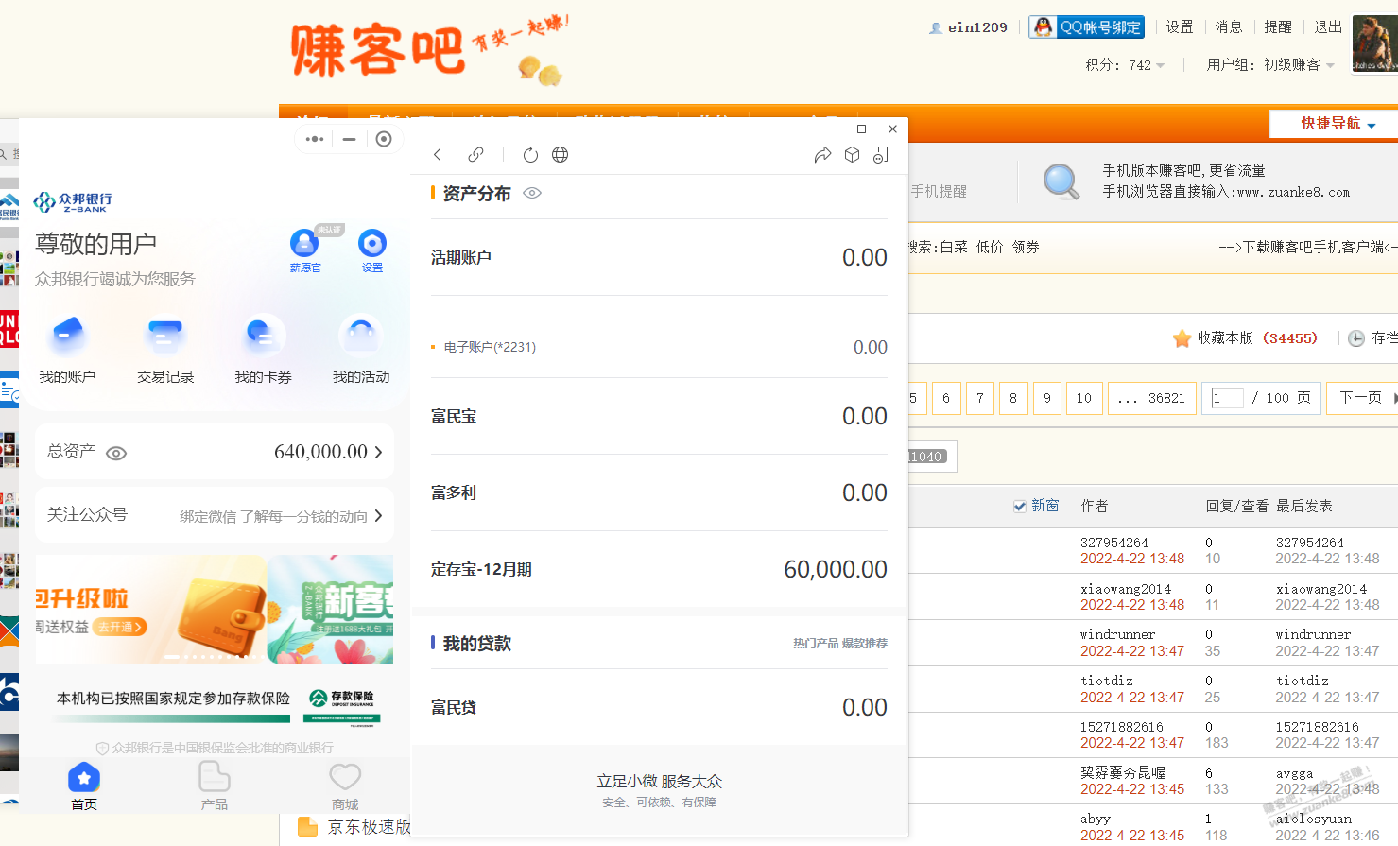Open the 薪愿官 avatar icon
Image resolution: width=1398 pixels, height=846 pixels.
[x=304, y=243]
